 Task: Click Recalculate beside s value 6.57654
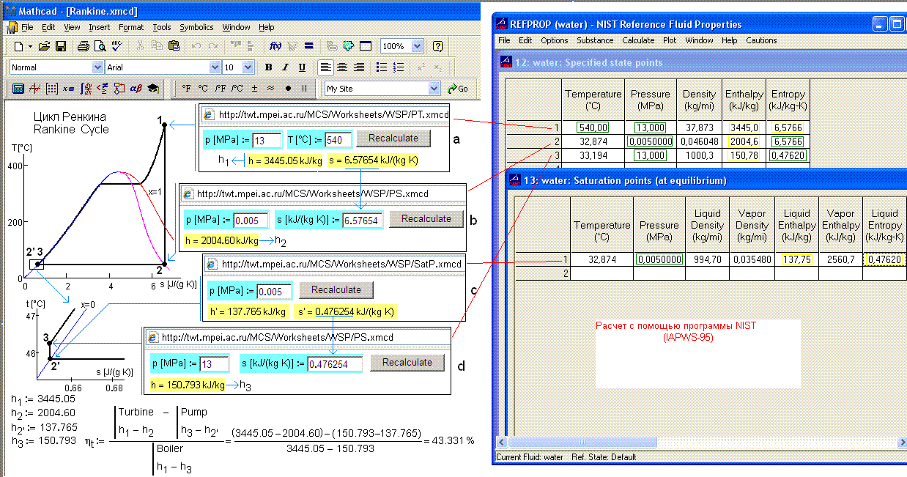(x=426, y=218)
